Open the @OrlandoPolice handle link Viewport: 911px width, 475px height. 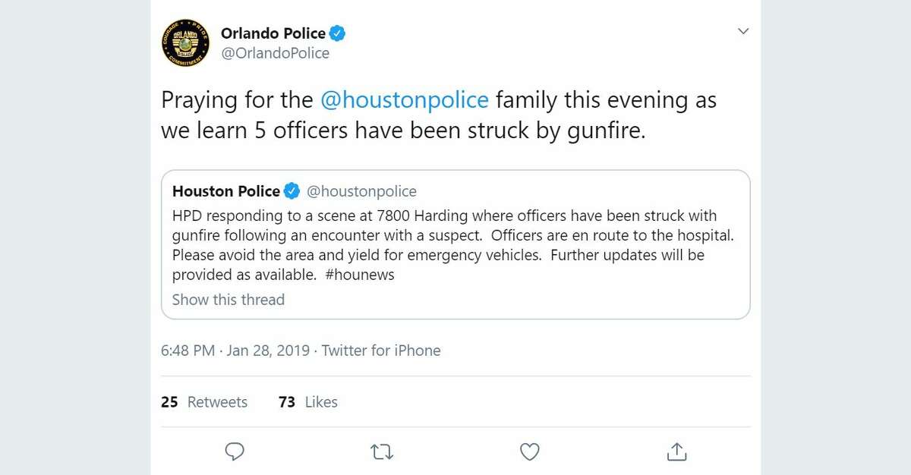click(275, 54)
